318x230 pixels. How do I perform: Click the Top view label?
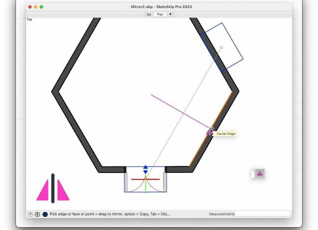click(29, 19)
